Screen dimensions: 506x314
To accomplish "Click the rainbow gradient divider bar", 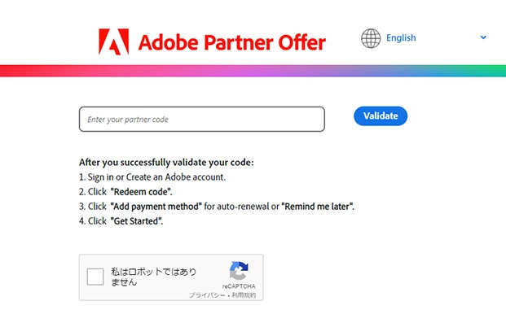I will pos(253,71).
